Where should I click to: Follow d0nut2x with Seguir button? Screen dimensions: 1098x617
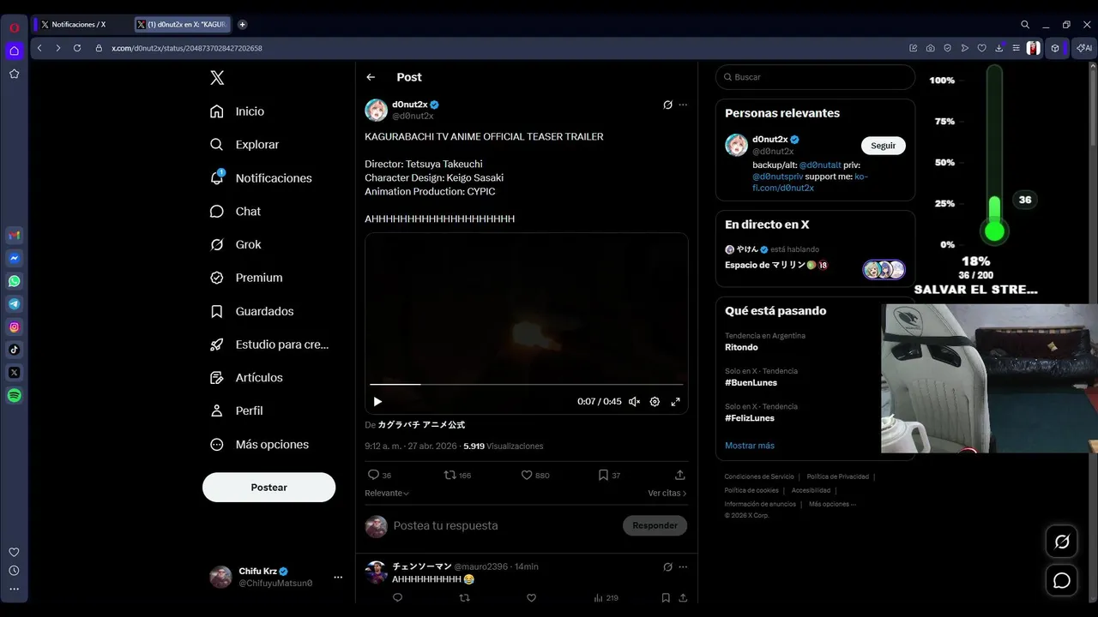click(883, 146)
